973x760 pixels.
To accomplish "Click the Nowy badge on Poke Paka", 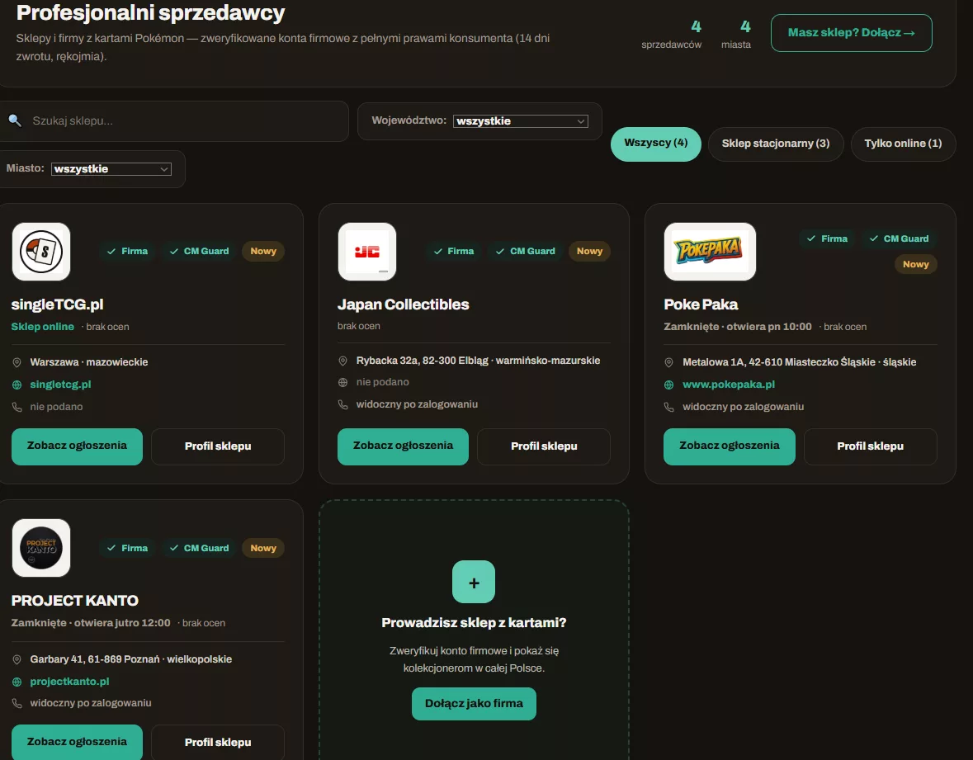I will coord(916,264).
